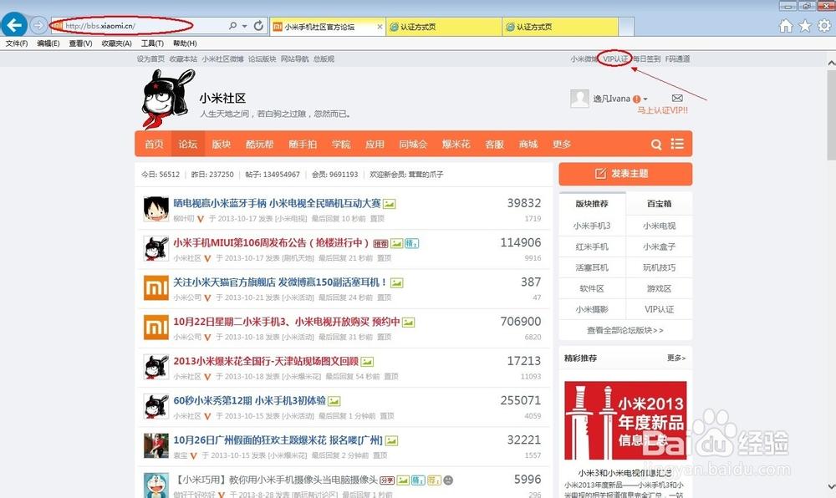Click the 收藏本站 link

pyautogui.click(x=183, y=58)
